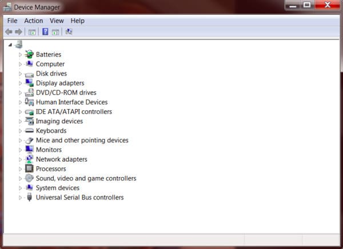Viewport: 343px width, 249px height.
Task: Expand the Human Interface Devices node
Action: (20, 102)
